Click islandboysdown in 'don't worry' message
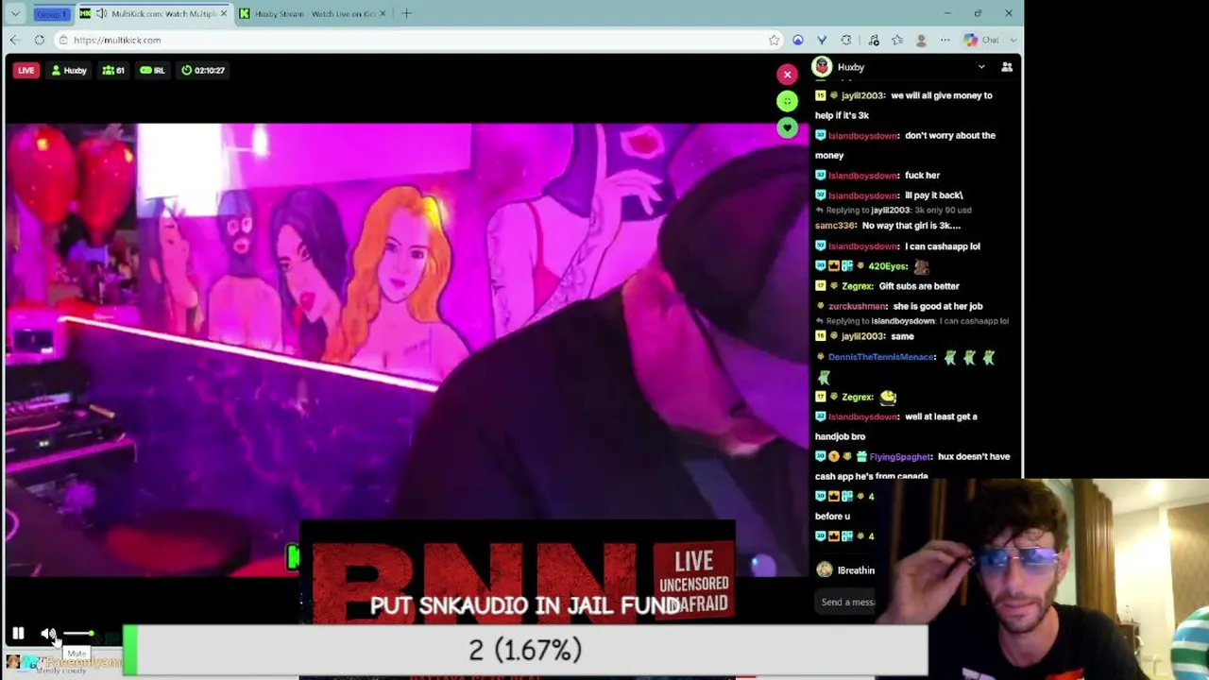Screen dimensions: 1209x680 coord(863,135)
